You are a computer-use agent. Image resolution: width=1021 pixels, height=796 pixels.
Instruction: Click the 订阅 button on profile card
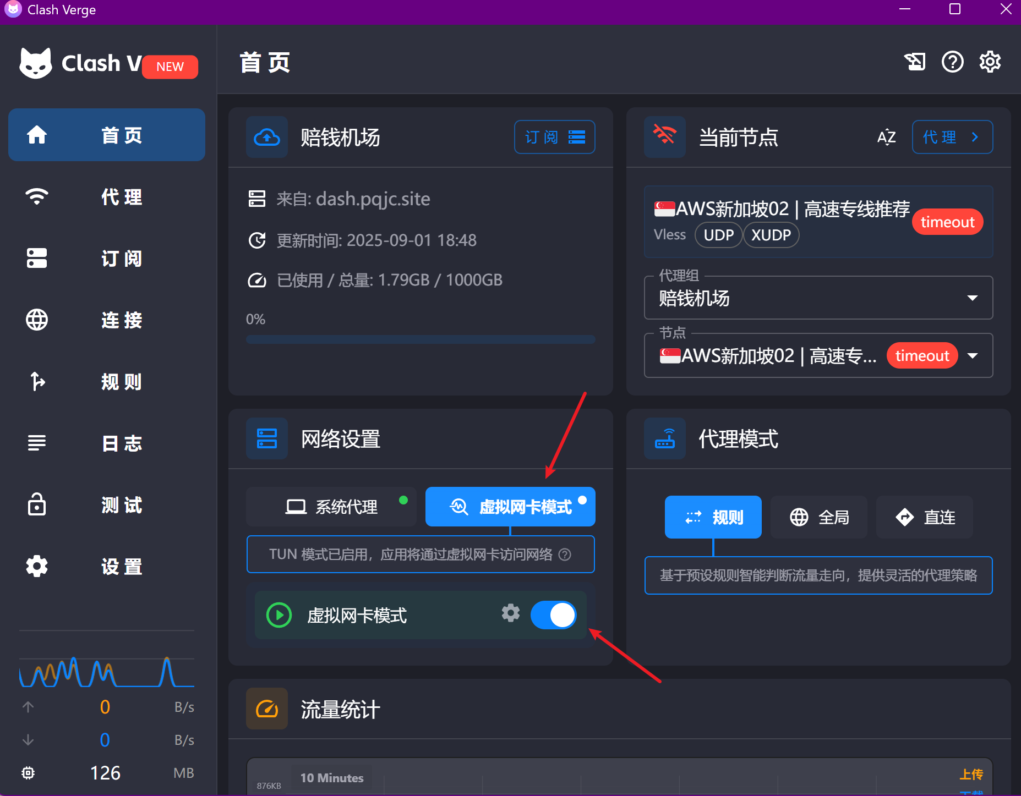pos(554,137)
